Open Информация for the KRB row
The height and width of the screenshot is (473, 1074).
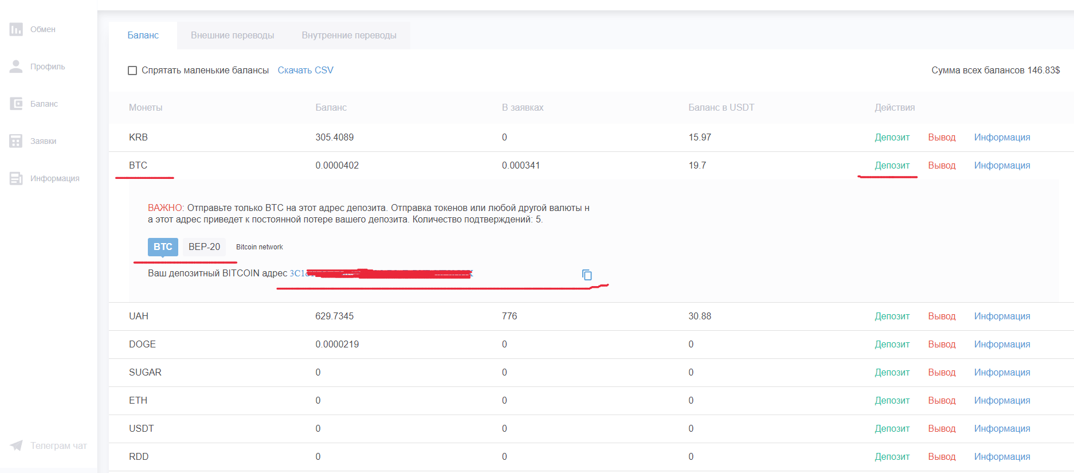point(1002,138)
